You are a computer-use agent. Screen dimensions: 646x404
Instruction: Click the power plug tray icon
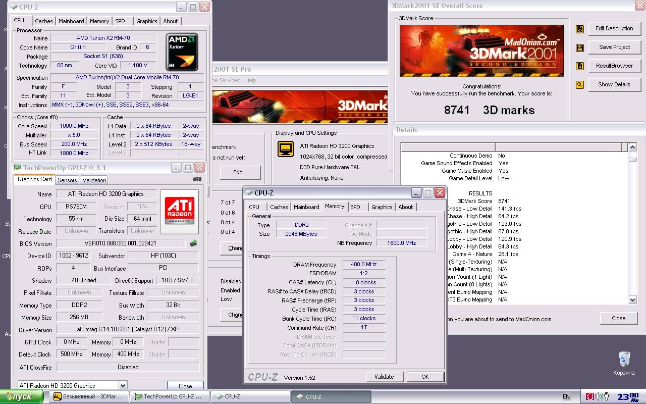point(607,396)
